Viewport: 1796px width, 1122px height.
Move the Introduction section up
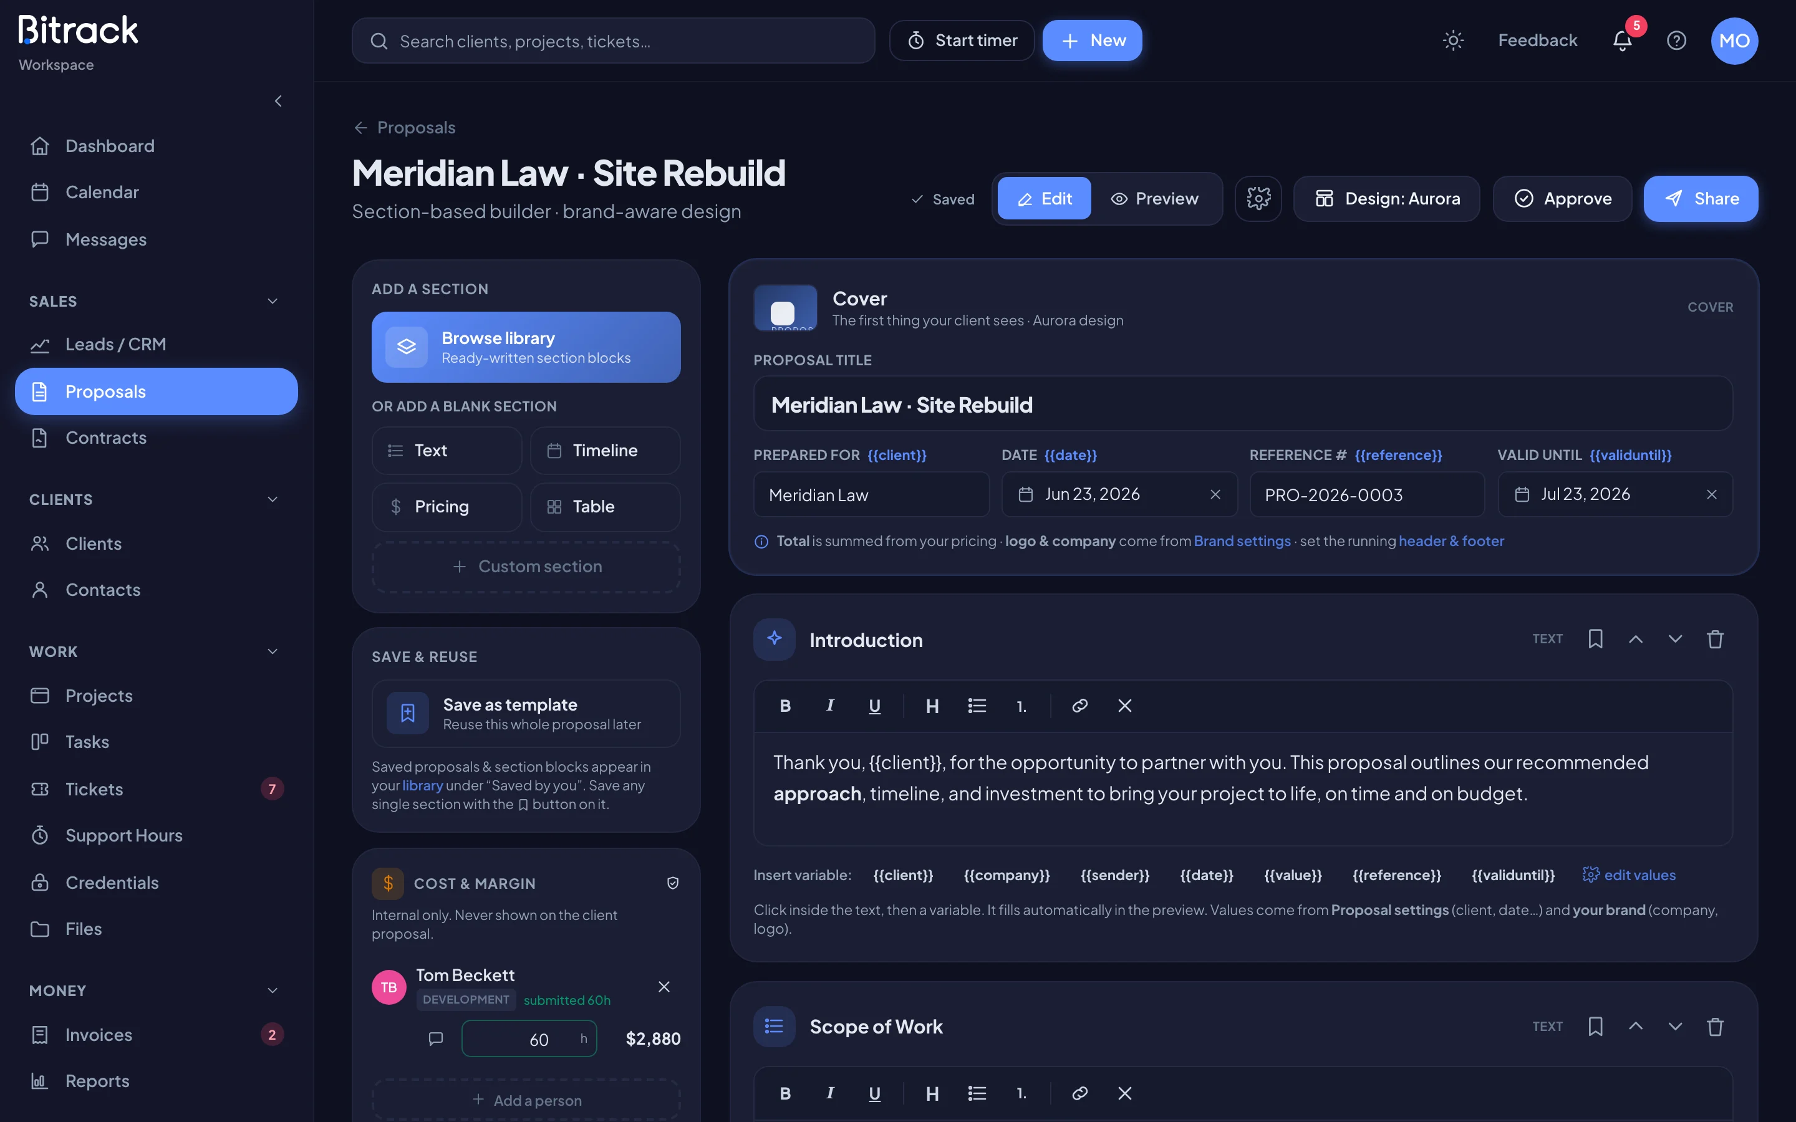1635,639
